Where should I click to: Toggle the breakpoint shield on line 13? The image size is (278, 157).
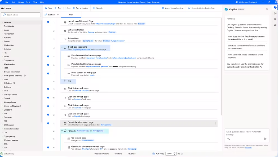pos(48,123)
